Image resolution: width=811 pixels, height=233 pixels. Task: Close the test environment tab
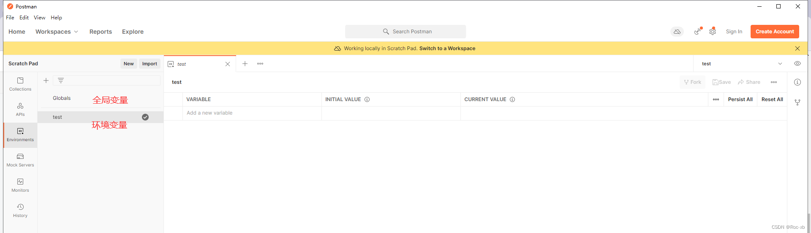tap(228, 64)
